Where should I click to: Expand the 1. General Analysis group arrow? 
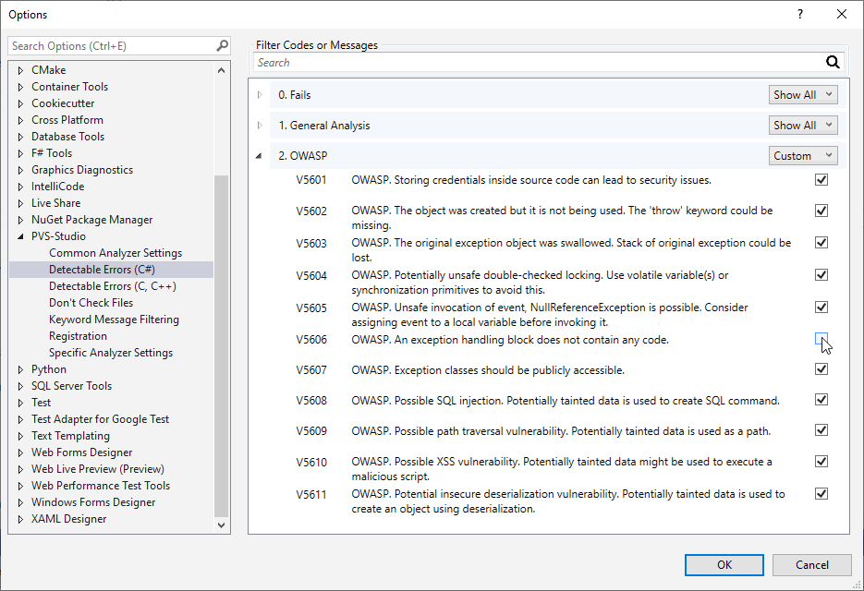click(x=260, y=125)
